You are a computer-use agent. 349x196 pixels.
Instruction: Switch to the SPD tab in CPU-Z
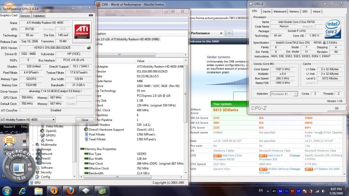click(x=305, y=12)
